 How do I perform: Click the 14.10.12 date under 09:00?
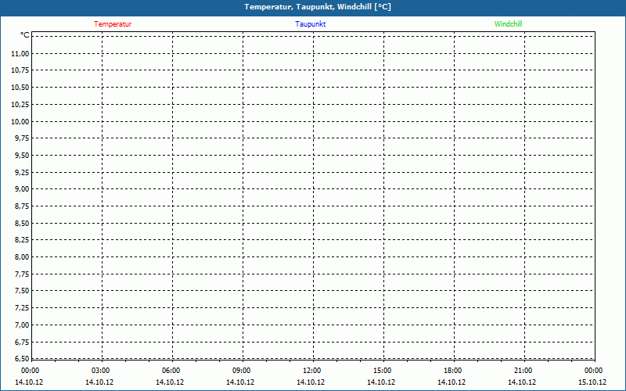point(240,382)
